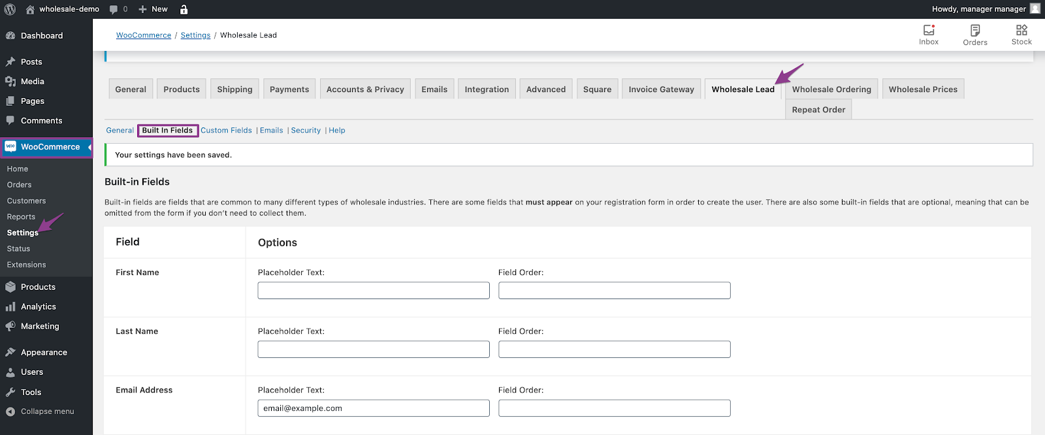Click the Comments icon in sidebar
This screenshot has width=1045, height=435.
coord(10,120)
